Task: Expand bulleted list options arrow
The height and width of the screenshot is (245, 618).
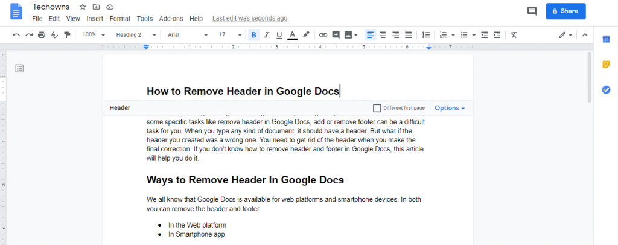Action: 474,35
